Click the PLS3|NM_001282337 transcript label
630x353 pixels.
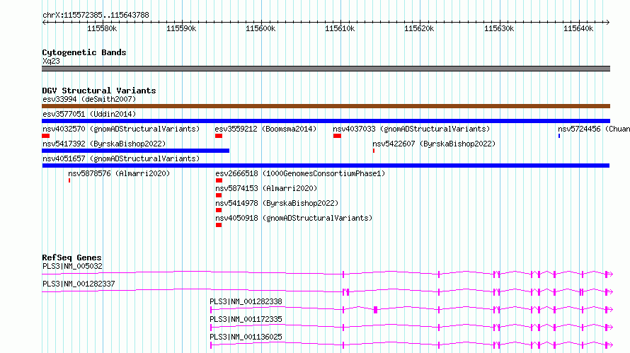tap(79, 284)
